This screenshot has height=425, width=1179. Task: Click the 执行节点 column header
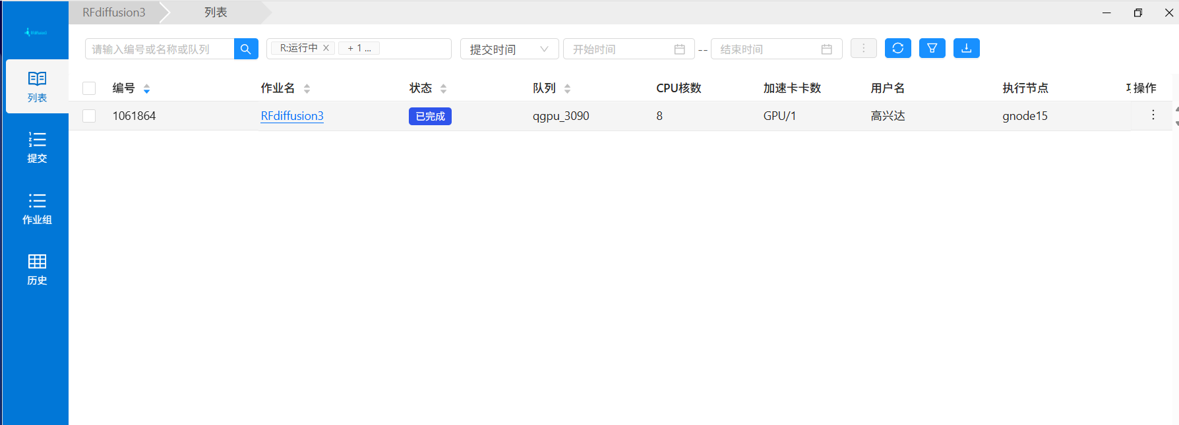(x=1025, y=88)
